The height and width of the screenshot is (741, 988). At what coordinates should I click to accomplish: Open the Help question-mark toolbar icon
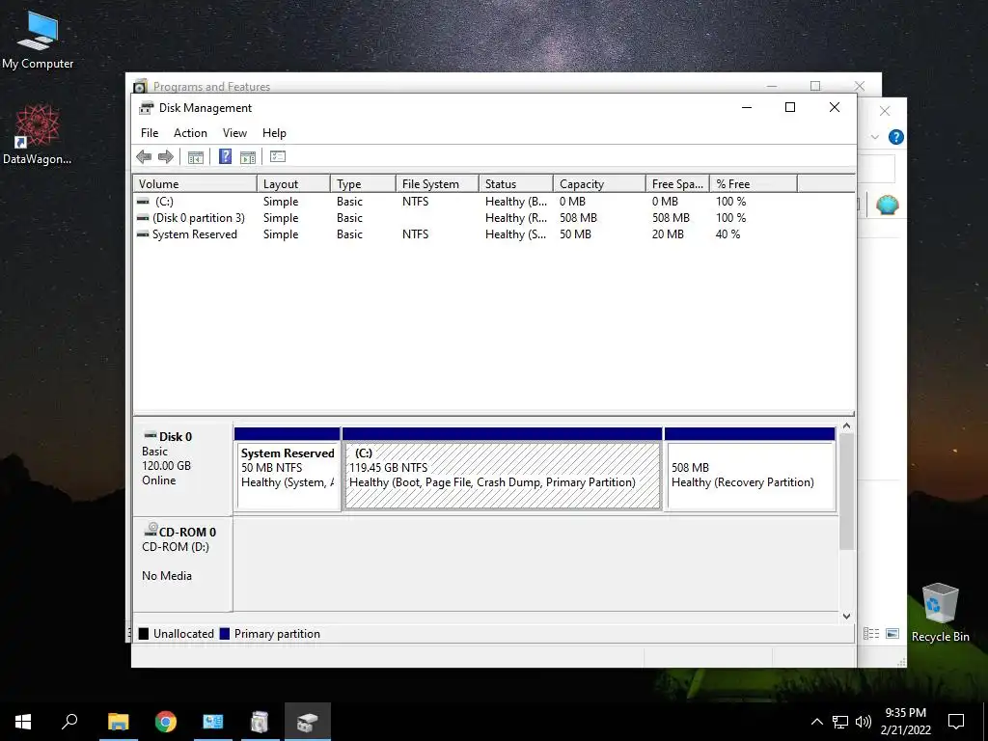coord(225,157)
